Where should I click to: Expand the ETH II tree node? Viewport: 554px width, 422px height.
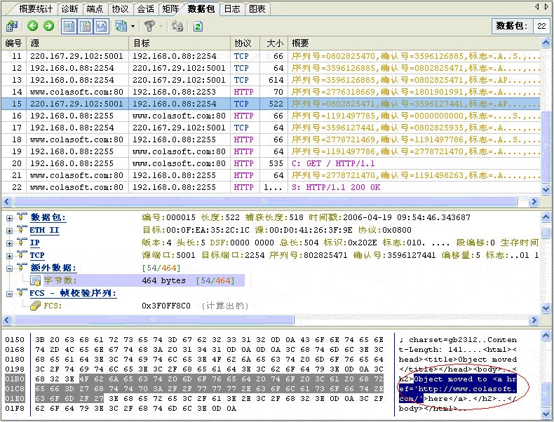[10, 231]
